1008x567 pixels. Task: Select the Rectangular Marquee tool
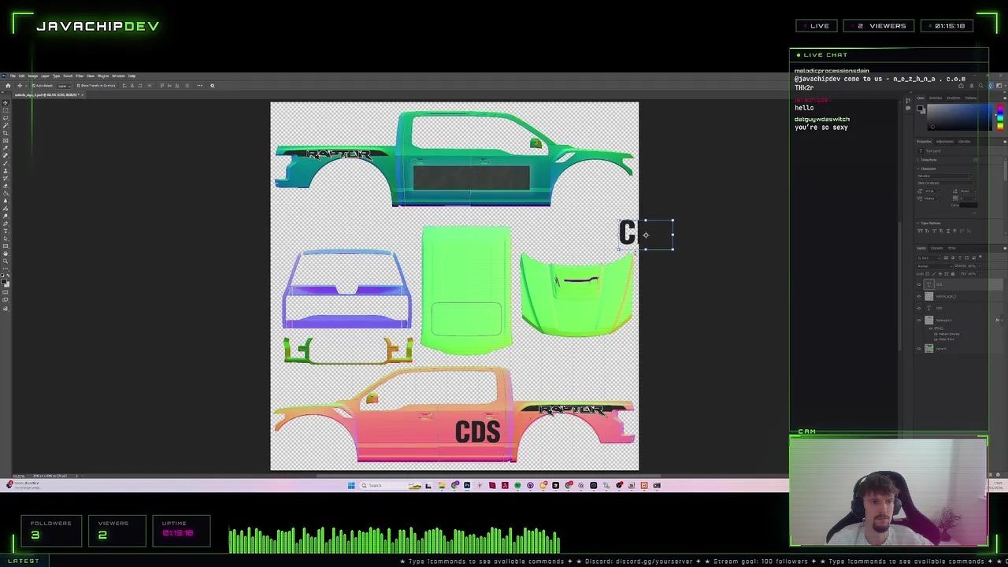(6, 110)
